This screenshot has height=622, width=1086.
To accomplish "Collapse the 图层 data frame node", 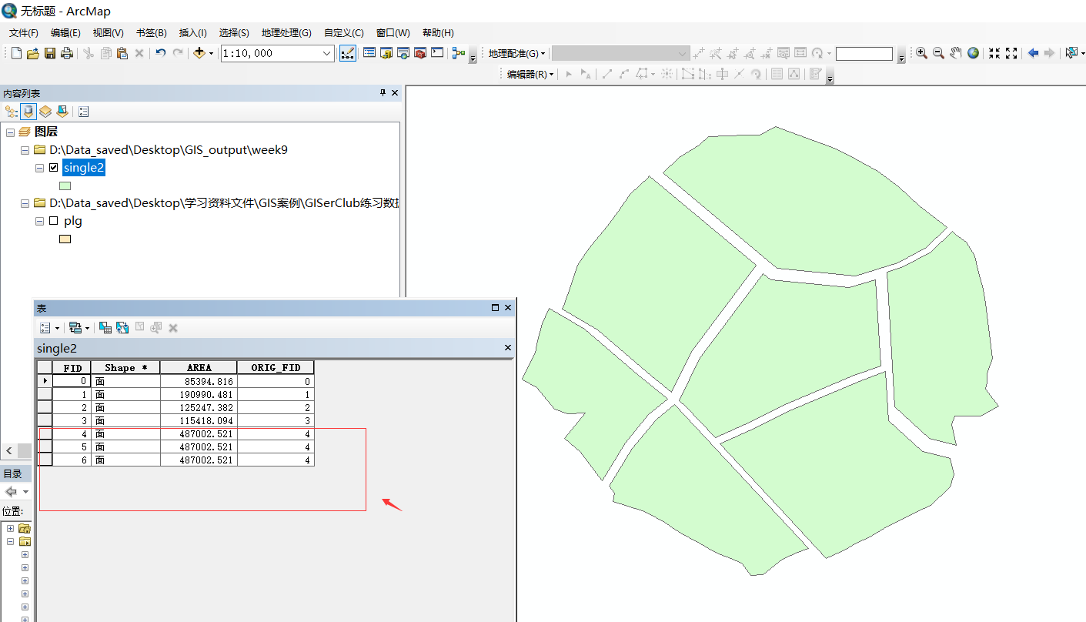I will pos(10,132).
